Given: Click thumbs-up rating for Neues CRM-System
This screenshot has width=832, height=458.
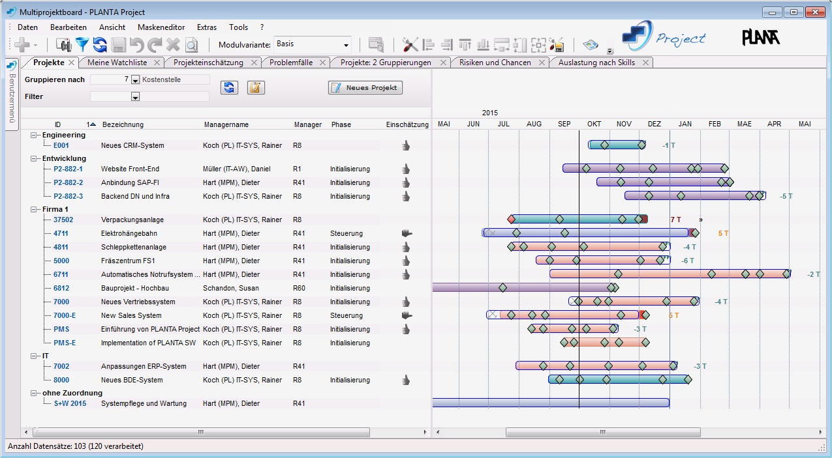Looking at the screenshot, I should 406,146.
